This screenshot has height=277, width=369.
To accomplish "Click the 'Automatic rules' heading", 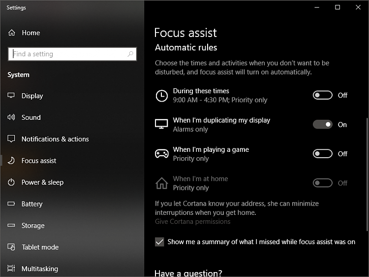I will tap(186, 47).
